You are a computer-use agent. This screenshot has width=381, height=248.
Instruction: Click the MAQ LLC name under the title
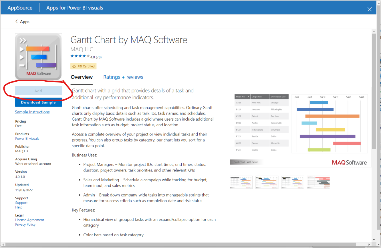tap(82, 49)
